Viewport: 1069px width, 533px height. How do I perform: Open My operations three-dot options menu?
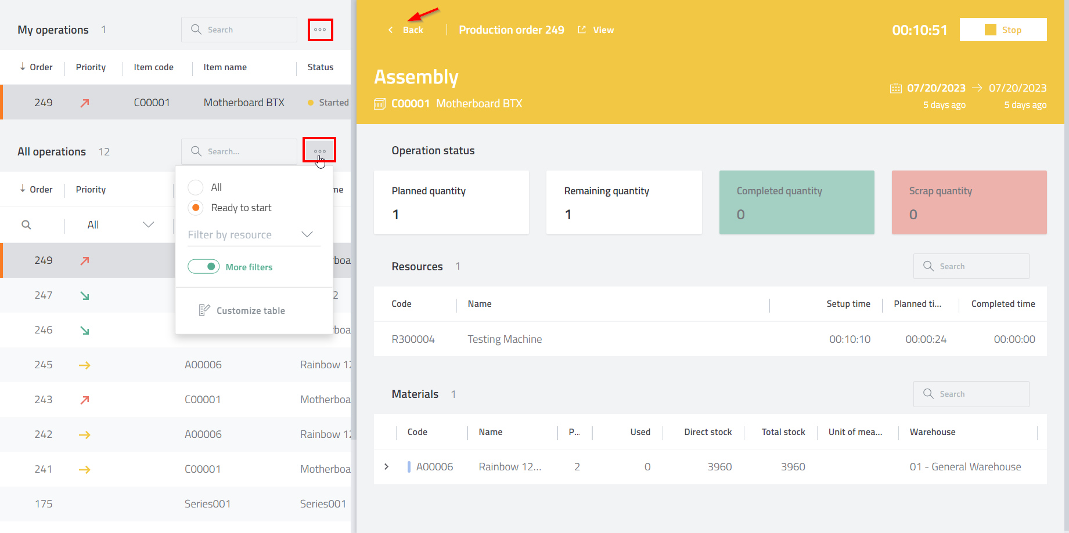tap(320, 30)
